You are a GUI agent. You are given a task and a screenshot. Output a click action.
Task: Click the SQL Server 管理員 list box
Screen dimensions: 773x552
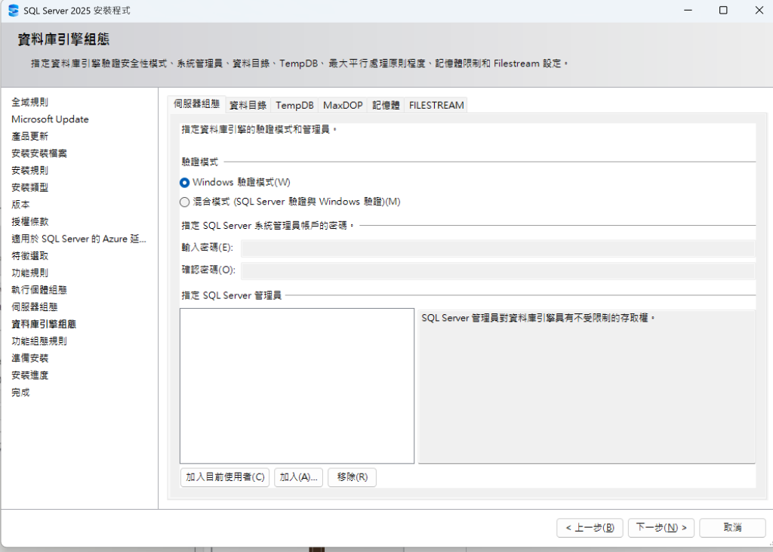click(297, 386)
